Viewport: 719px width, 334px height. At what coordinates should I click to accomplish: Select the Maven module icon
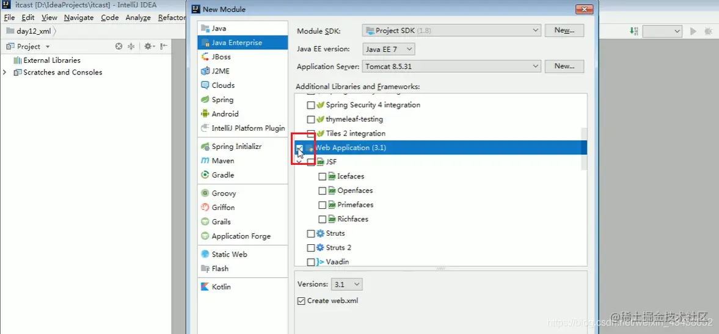click(205, 161)
